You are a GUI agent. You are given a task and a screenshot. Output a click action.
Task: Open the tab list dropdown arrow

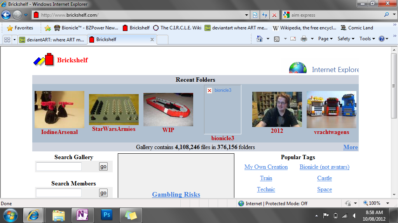(x=14, y=39)
